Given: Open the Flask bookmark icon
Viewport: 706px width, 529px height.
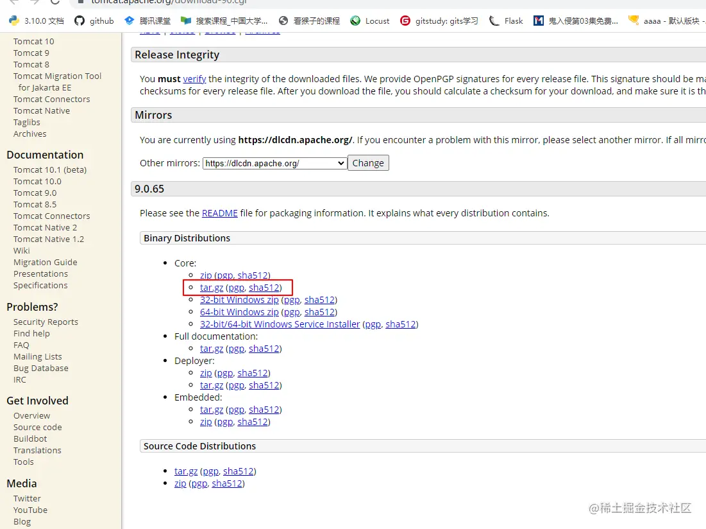Looking at the screenshot, I should coord(494,21).
